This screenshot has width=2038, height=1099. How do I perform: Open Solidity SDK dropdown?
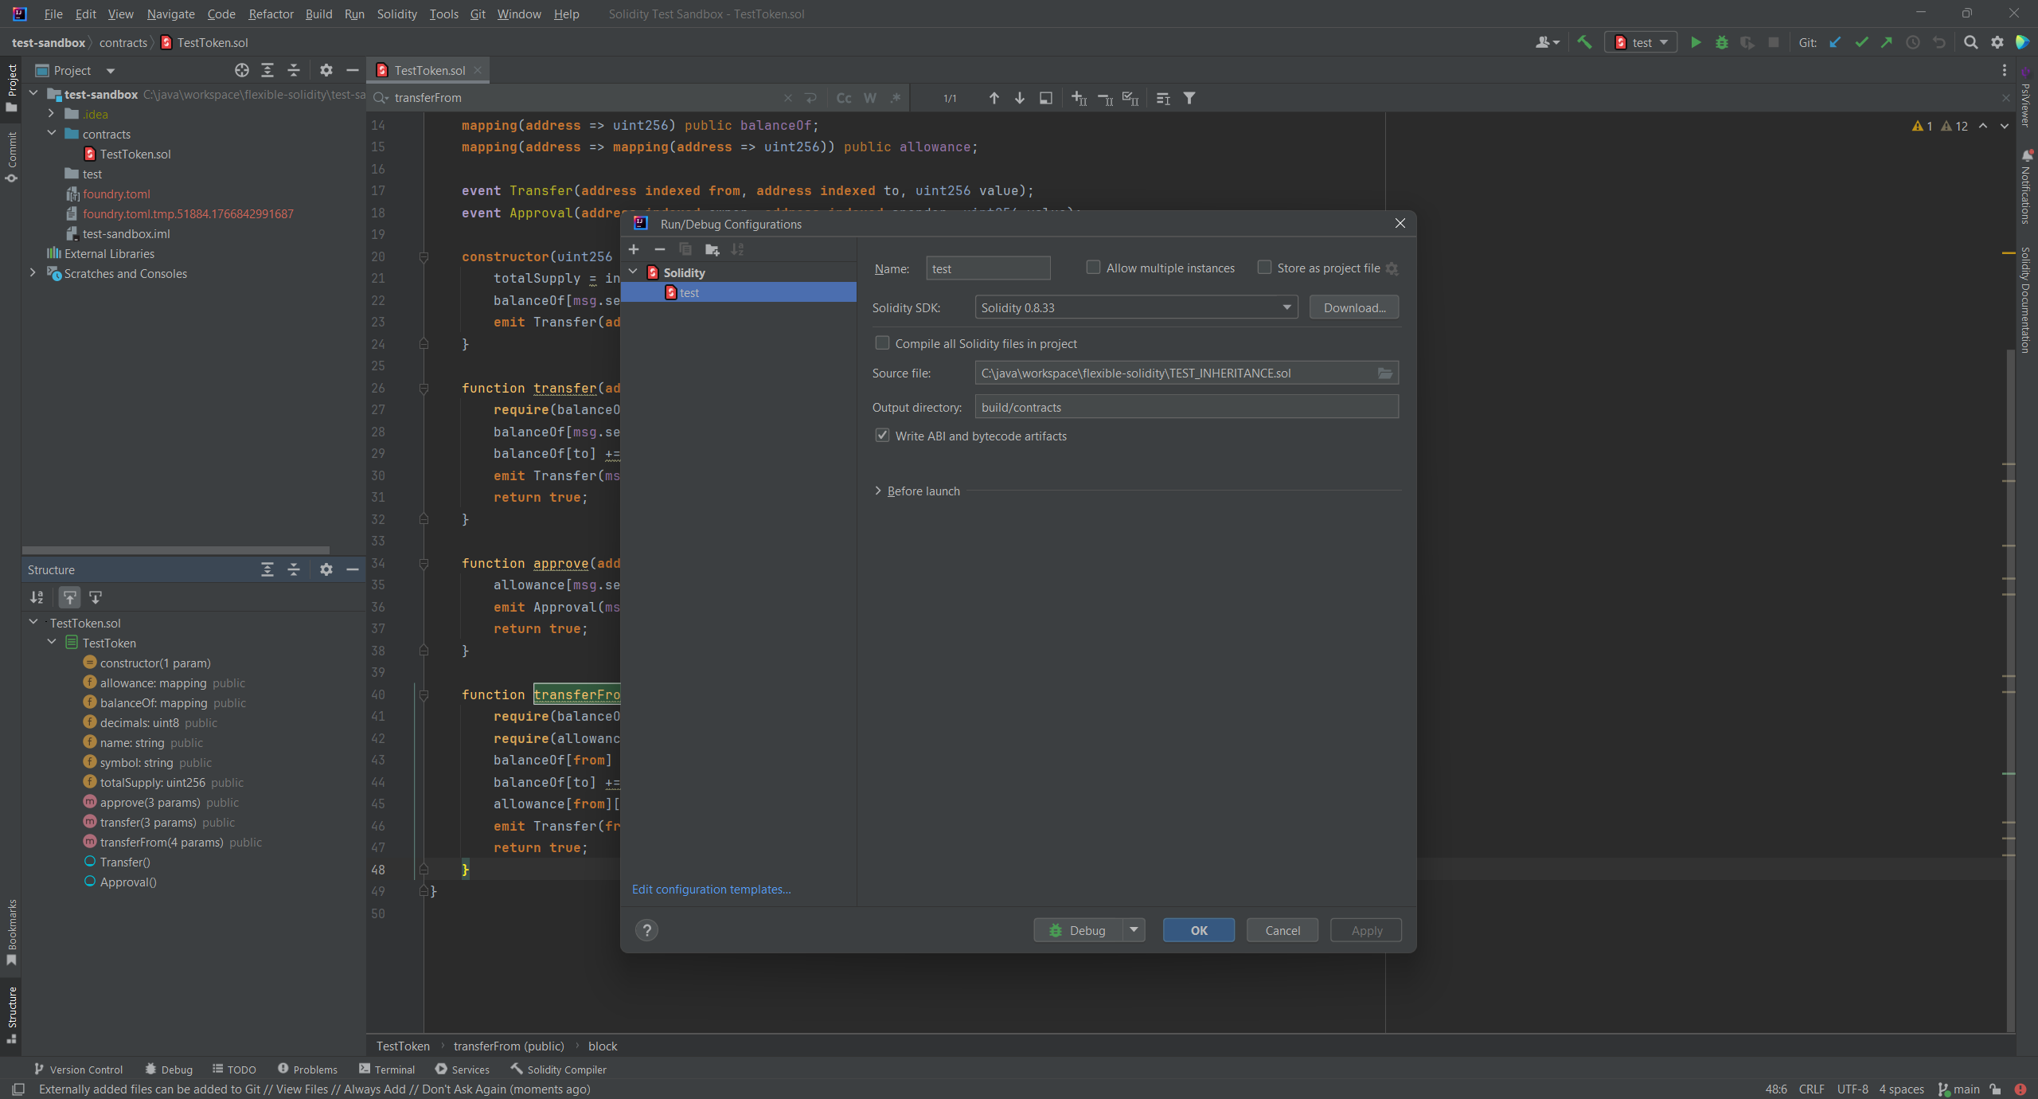coord(1136,307)
